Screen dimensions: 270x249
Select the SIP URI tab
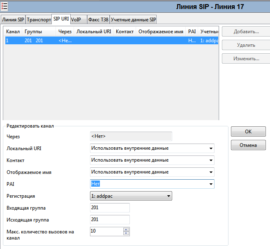click(61, 19)
